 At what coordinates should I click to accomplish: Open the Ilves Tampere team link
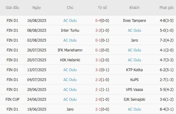click(x=134, y=20)
